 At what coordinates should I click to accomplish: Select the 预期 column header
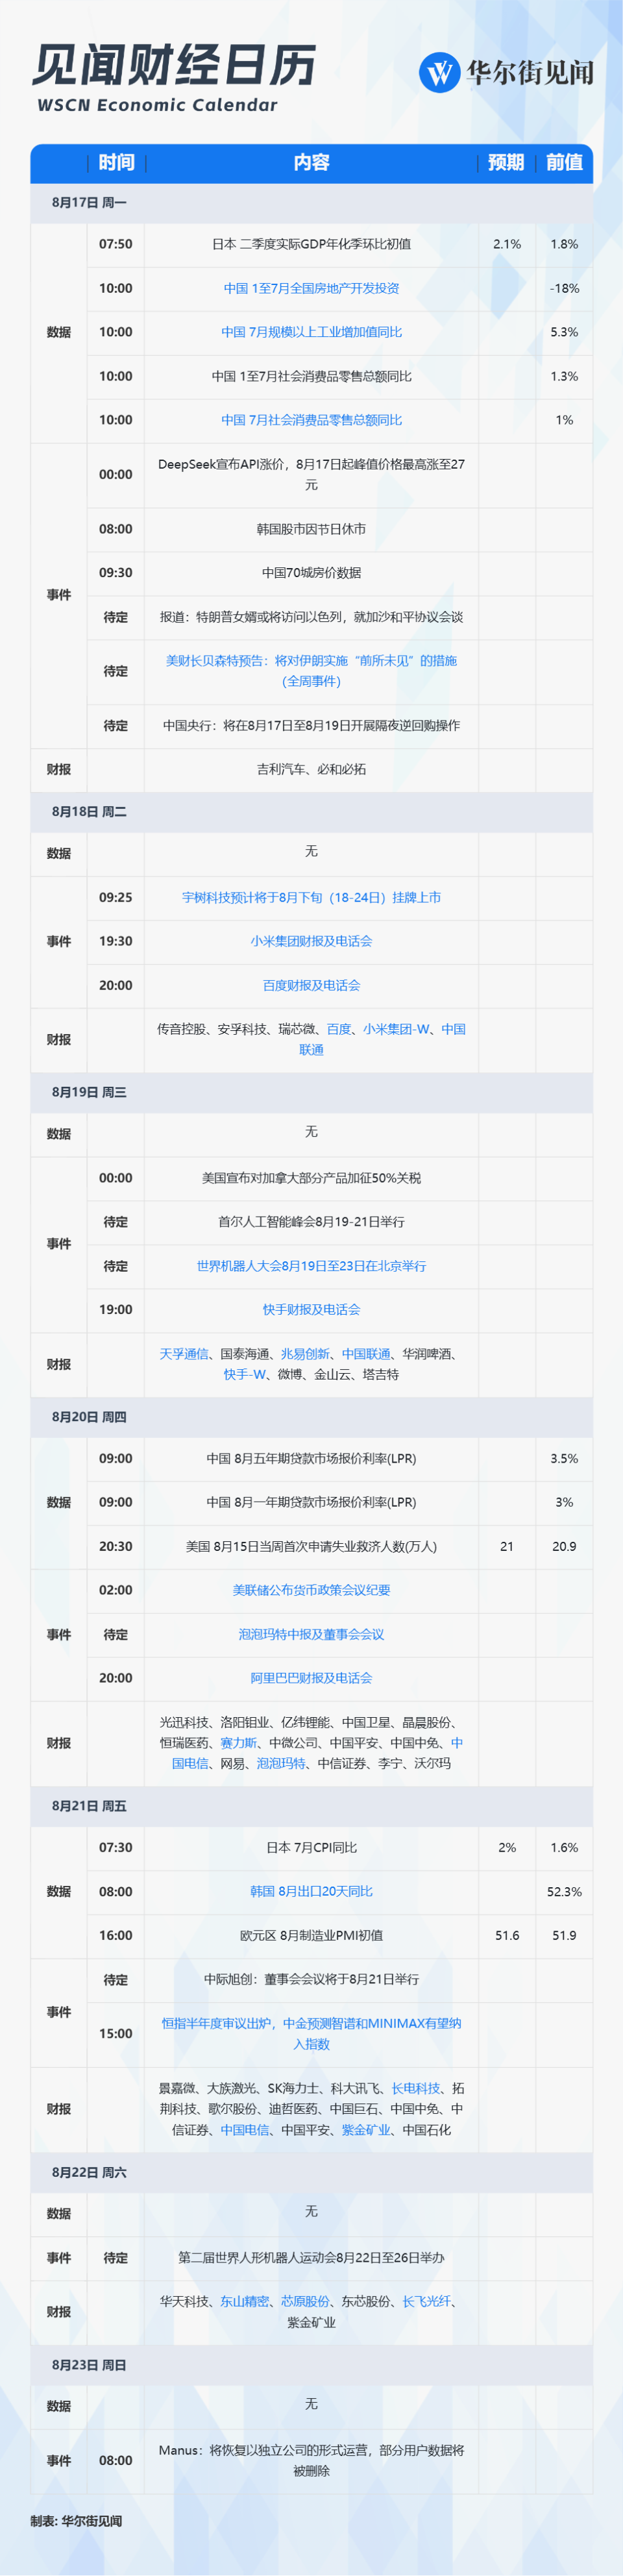[506, 162]
